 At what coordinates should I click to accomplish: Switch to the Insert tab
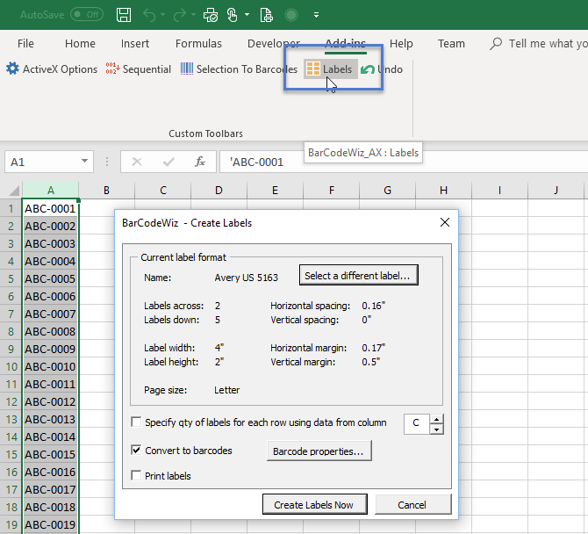135,44
